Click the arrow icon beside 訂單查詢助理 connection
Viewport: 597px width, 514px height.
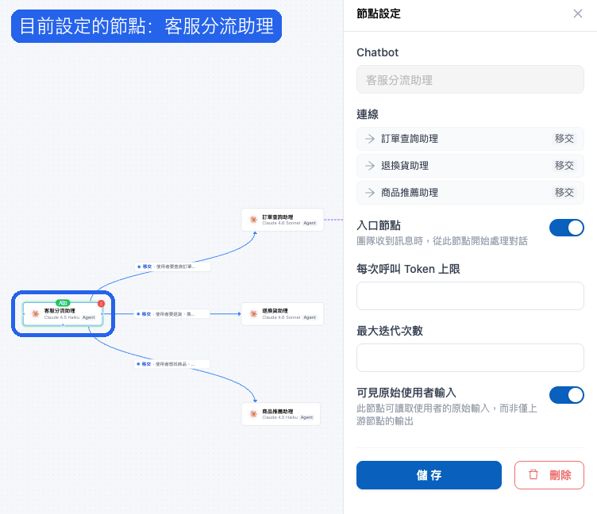(x=370, y=139)
